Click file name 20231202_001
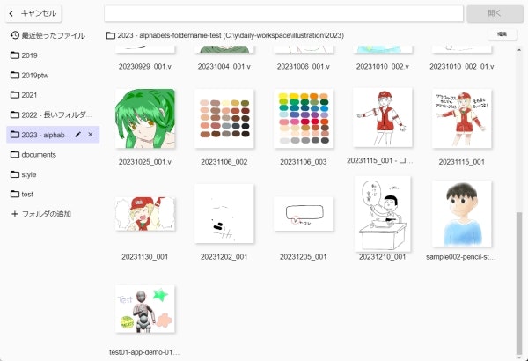This screenshot has height=361, width=528. tap(224, 257)
